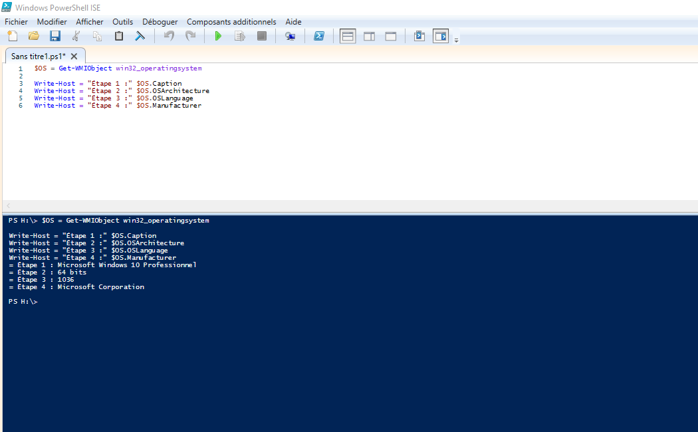Click console output value 1036
This screenshot has height=432, width=698.
coord(65,279)
